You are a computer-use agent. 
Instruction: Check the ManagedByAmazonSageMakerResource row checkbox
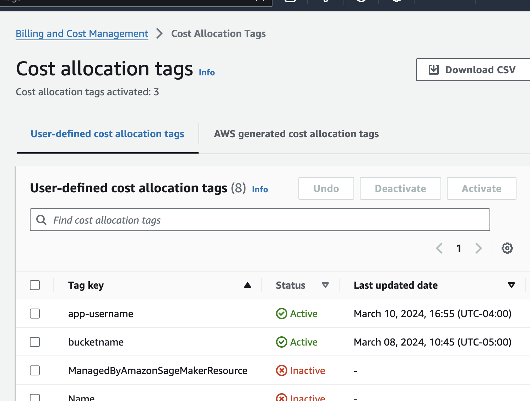pos(35,370)
